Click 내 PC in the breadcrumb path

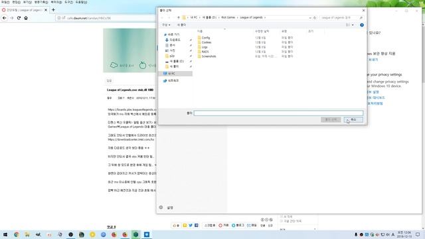pyautogui.click(x=193, y=18)
